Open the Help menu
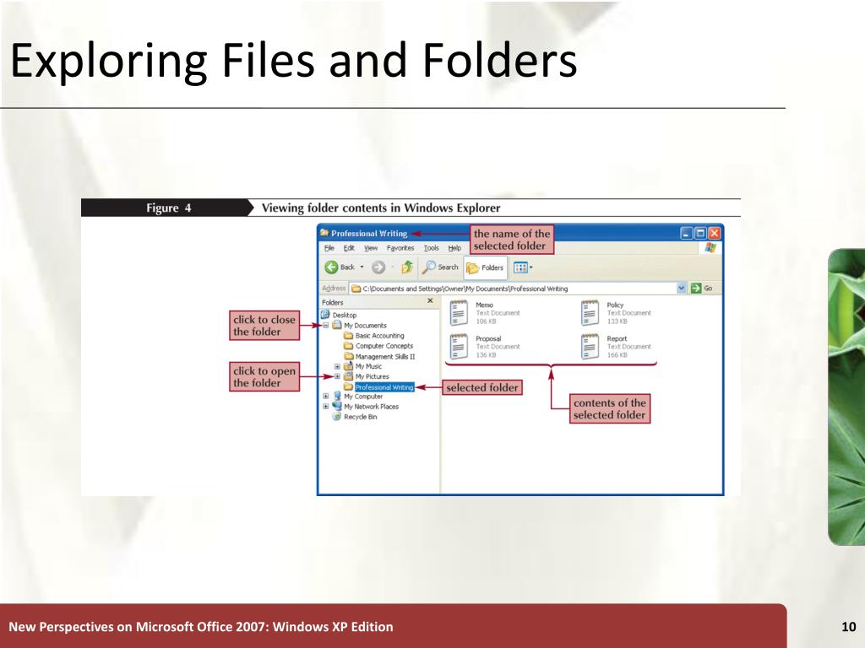This screenshot has width=865, height=648. point(454,248)
